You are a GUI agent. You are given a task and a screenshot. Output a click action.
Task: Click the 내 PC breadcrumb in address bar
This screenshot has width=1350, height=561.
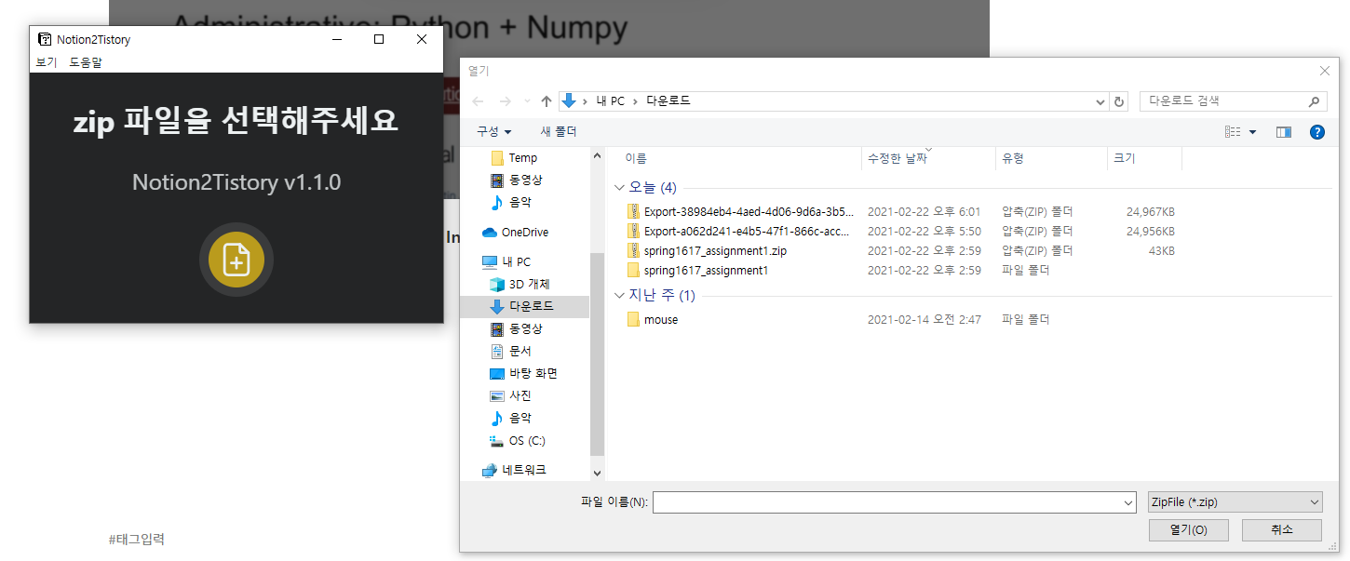611,100
